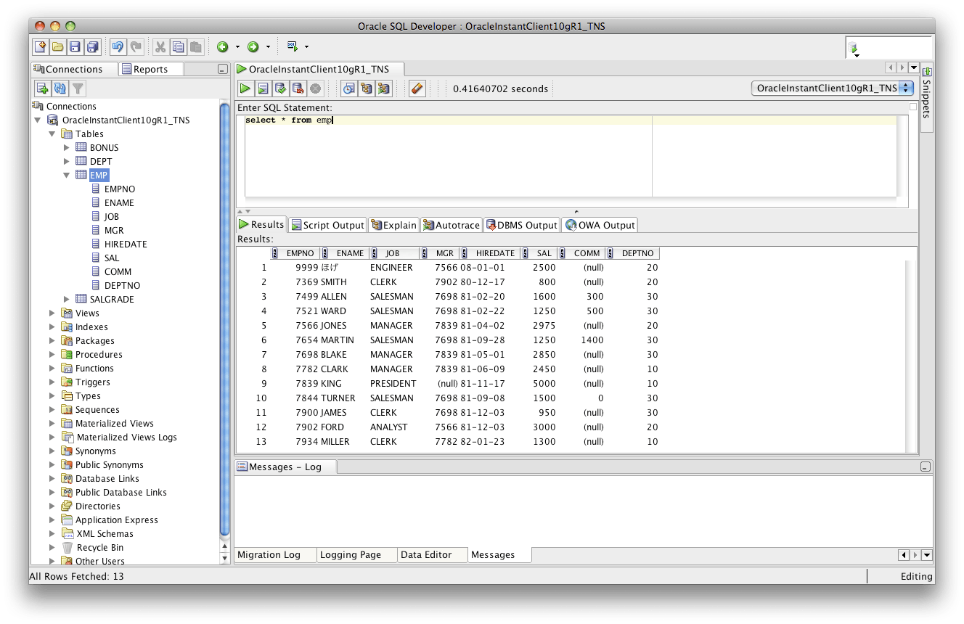The width and height of the screenshot is (964, 624).
Task: Click the Save disk icon
Action: (x=75, y=47)
